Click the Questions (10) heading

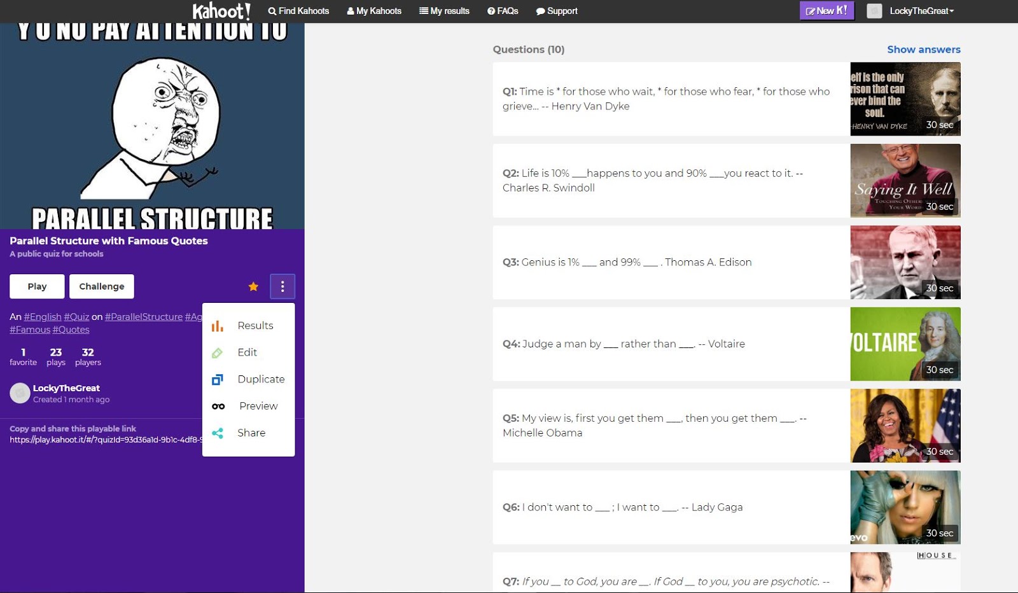(529, 50)
